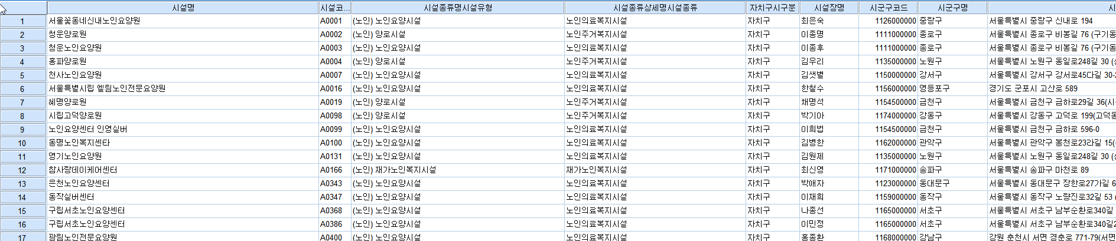Select facility code A0131
The height and width of the screenshot is (241, 1116).
click(x=334, y=156)
